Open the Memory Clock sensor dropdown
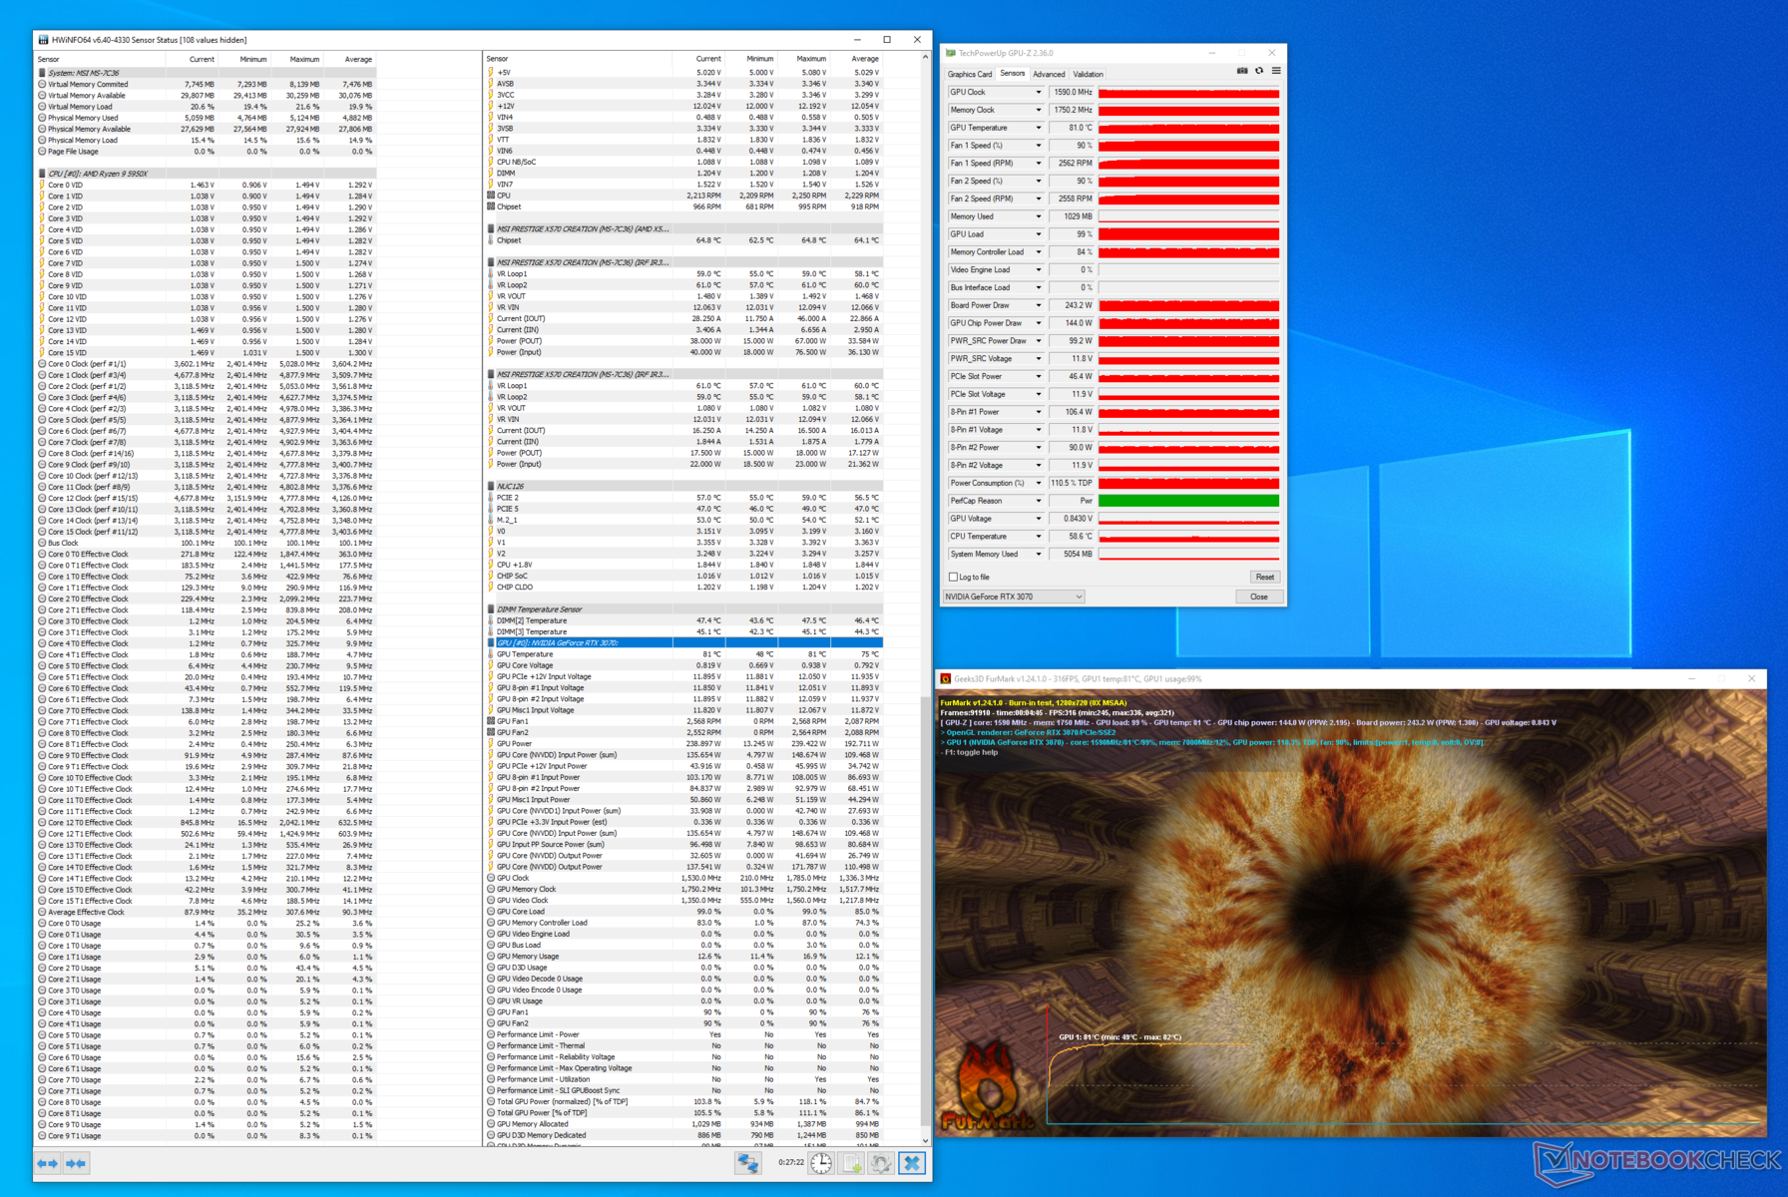The height and width of the screenshot is (1197, 1788). (1039, 110)
